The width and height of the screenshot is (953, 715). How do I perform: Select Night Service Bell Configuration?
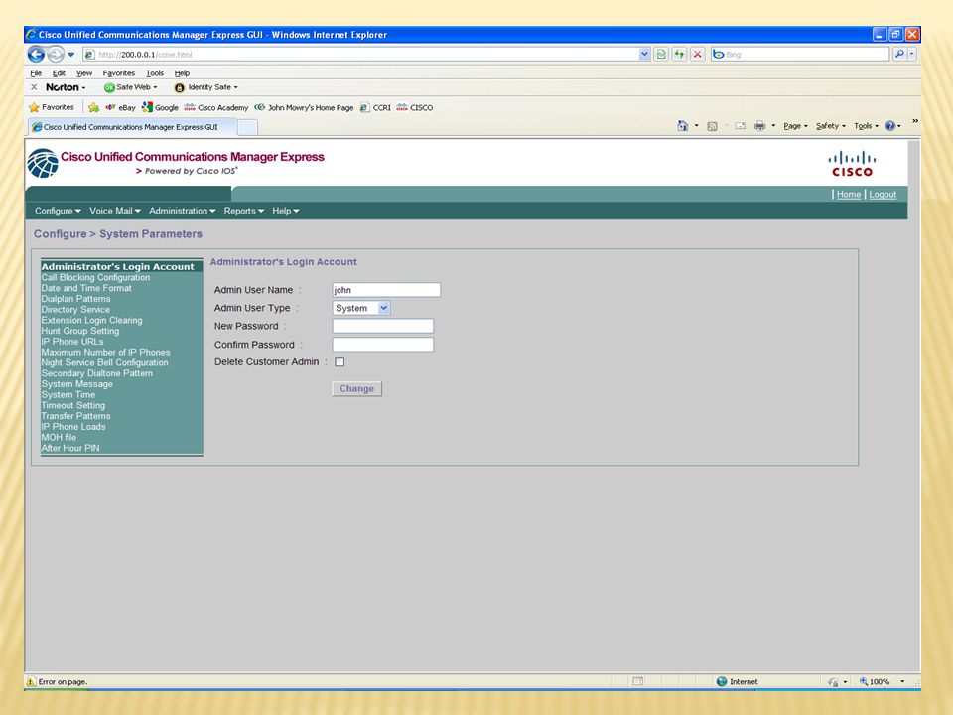click(x=104, y=363)
